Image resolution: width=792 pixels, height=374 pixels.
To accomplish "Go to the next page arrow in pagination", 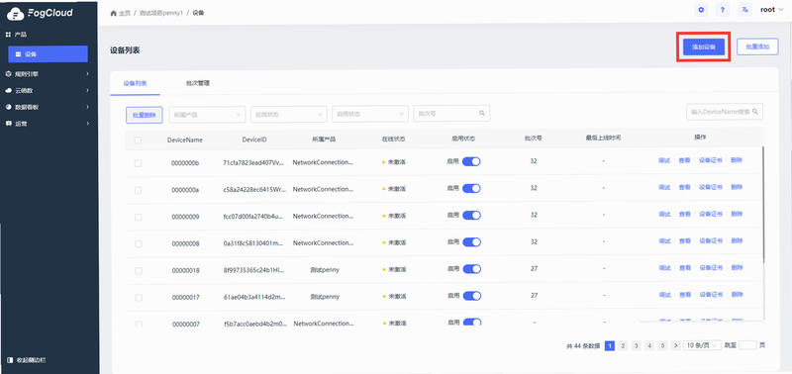I will (676, 345).
